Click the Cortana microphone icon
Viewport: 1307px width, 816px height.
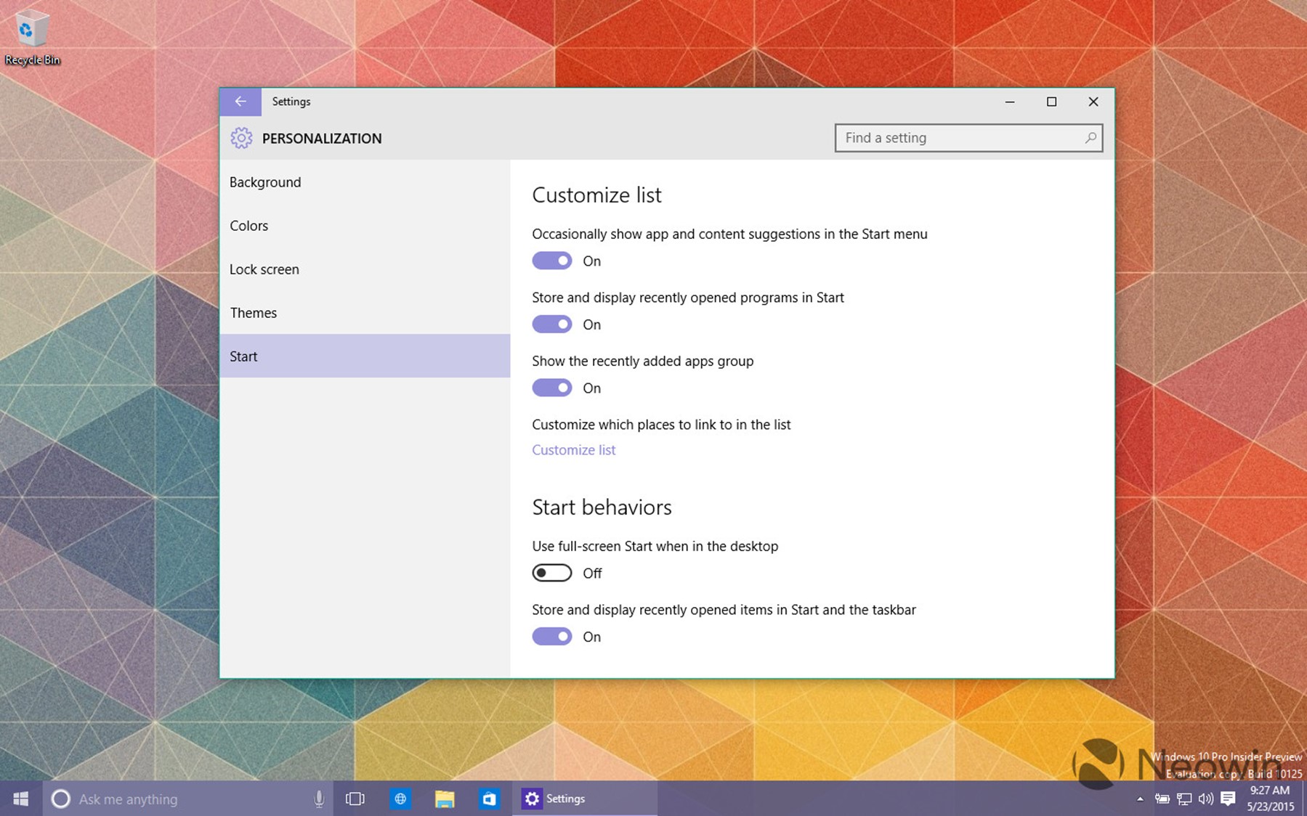point(318,799)
